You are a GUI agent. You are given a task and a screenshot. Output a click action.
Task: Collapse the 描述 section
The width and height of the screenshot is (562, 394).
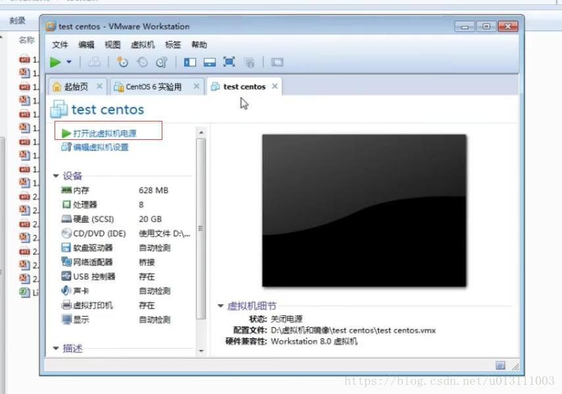(56, 348)
